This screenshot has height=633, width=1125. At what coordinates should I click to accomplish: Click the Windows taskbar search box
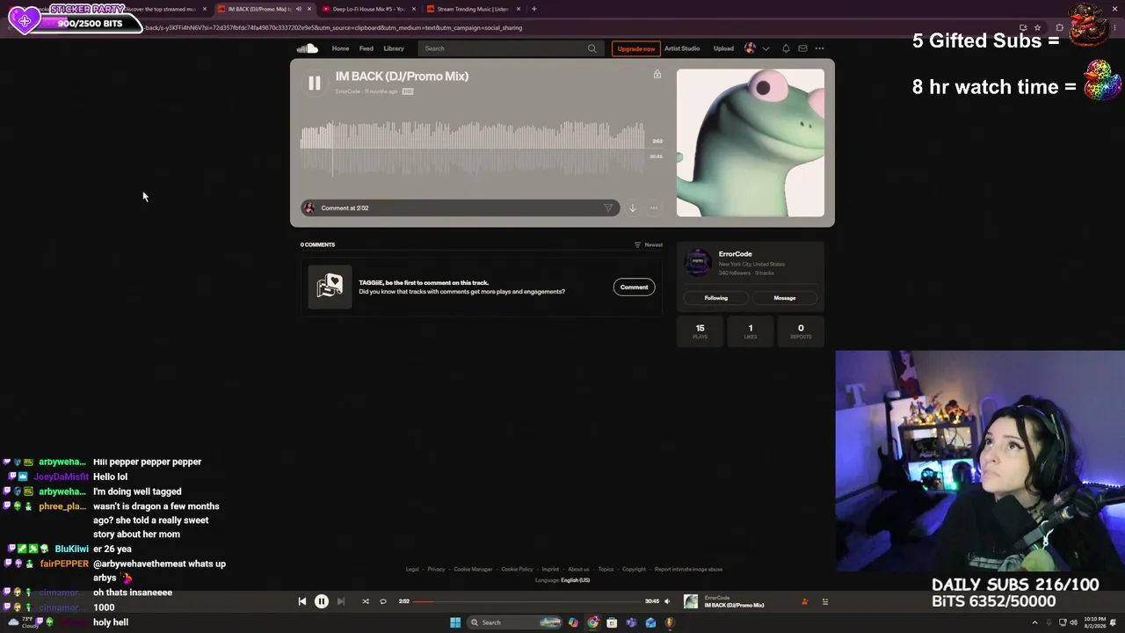pos(515,622)
